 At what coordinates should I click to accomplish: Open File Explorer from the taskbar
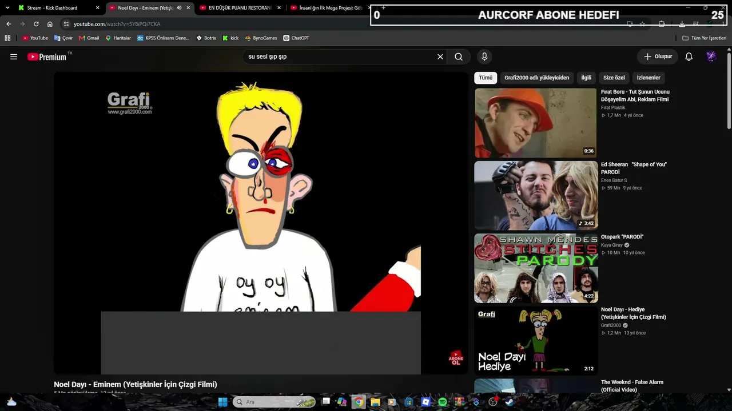(x=375, y=402)
